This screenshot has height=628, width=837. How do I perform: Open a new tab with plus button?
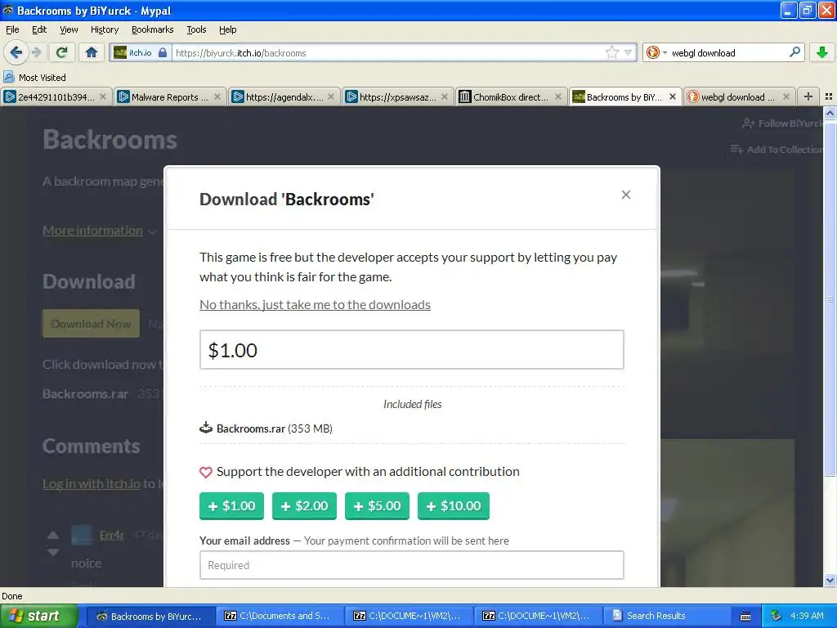[x=808, y=96]
